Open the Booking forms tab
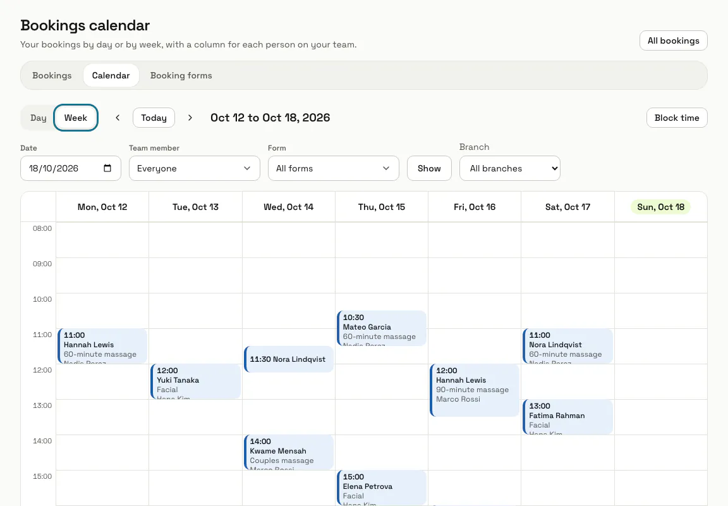This screenshot has height=506, width=728. pos(181,75)
